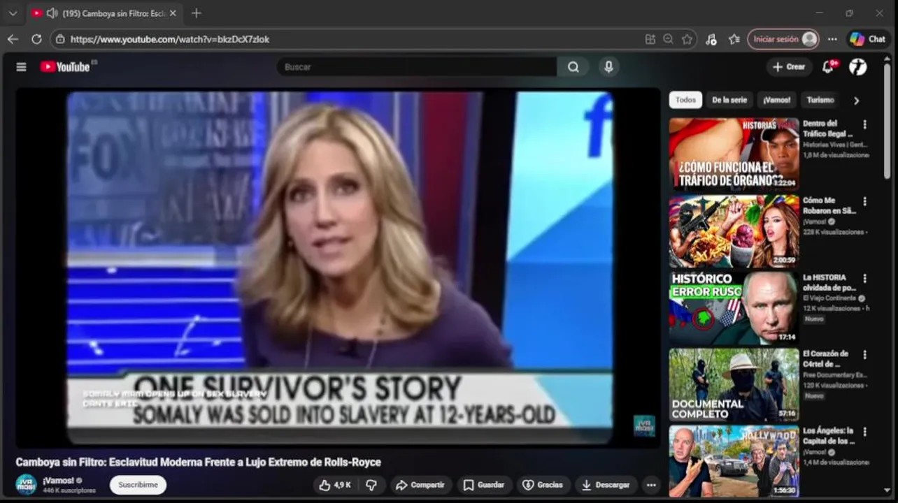Open Los Ángeles Hollywood video thumbnail

pos(734,462)
